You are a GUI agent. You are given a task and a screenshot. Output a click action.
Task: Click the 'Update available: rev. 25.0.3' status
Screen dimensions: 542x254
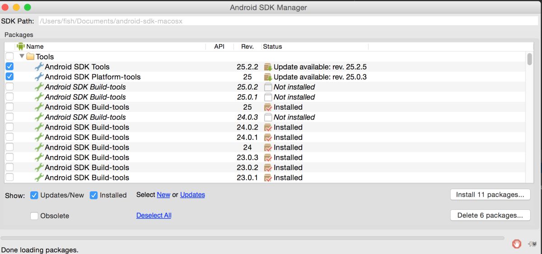pyautogui.click(x=320, y=77)
